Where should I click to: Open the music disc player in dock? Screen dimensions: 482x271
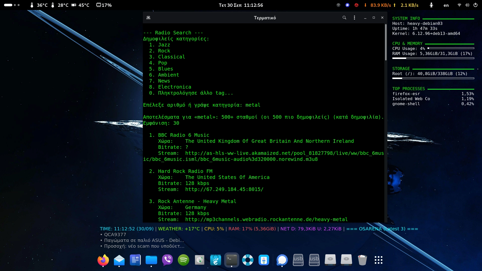[200, 260]
